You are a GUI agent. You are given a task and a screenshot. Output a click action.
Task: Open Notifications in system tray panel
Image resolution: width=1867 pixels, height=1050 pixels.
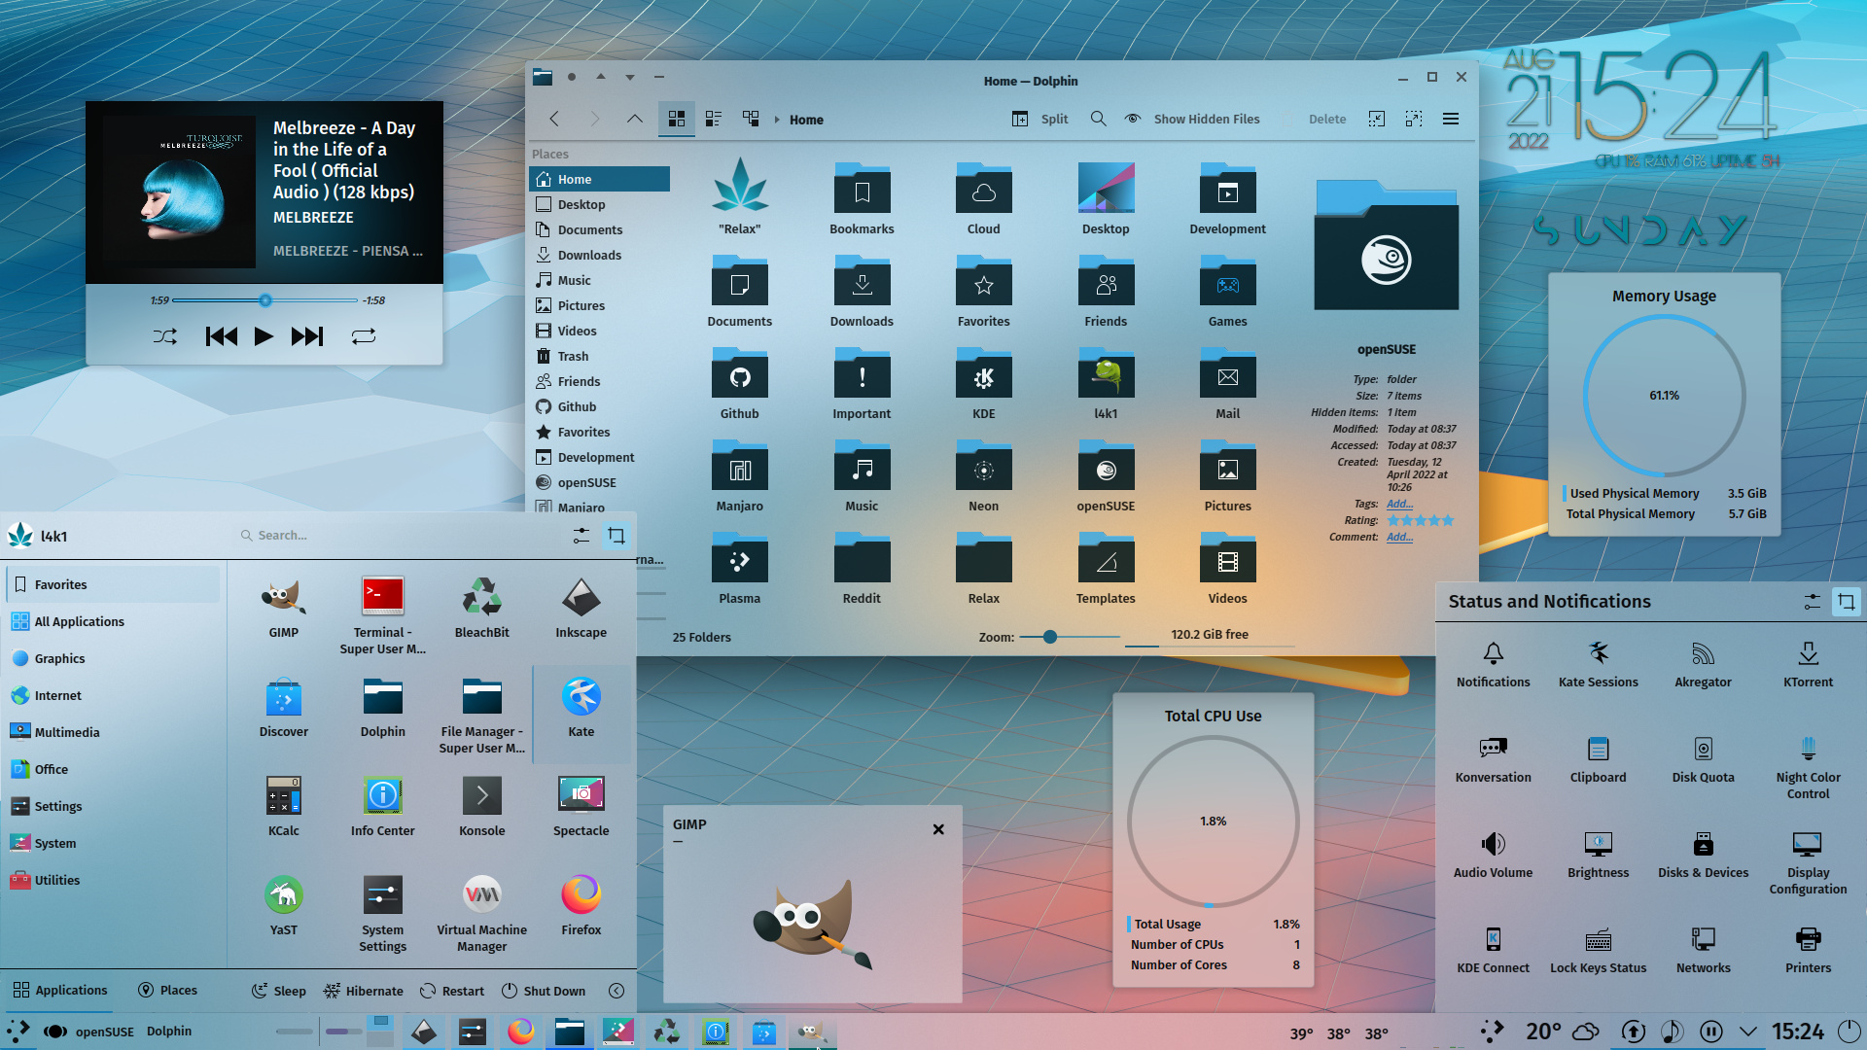[x=1494, y=664]
